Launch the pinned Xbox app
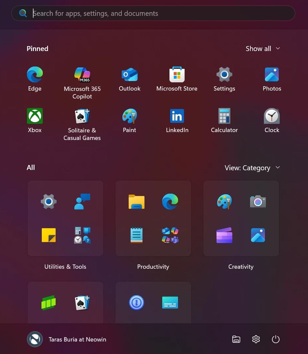 pos(35,120)
